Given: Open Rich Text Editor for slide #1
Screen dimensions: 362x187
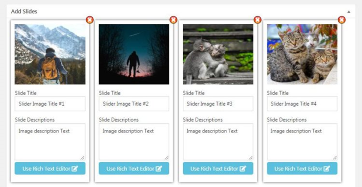Looking at the screenshot, I should click(x=50, y=169).
